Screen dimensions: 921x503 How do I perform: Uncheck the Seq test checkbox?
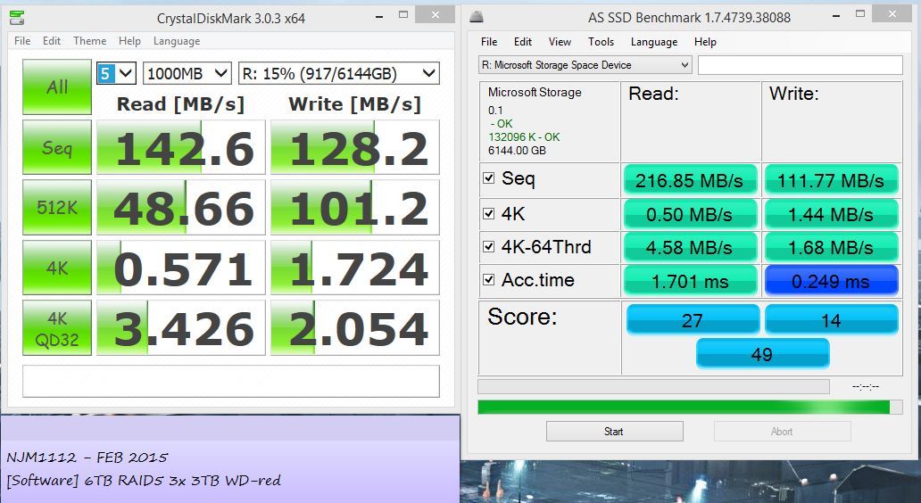[489, 178]
